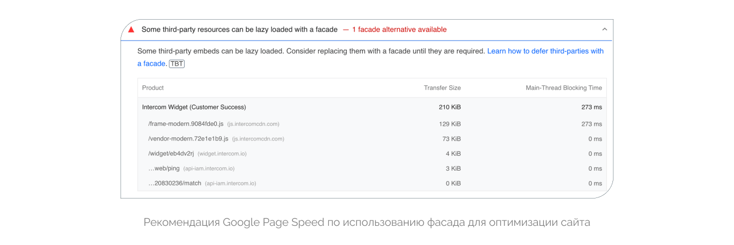Click the audit title 'Some third-party resources'

[239, 30]
